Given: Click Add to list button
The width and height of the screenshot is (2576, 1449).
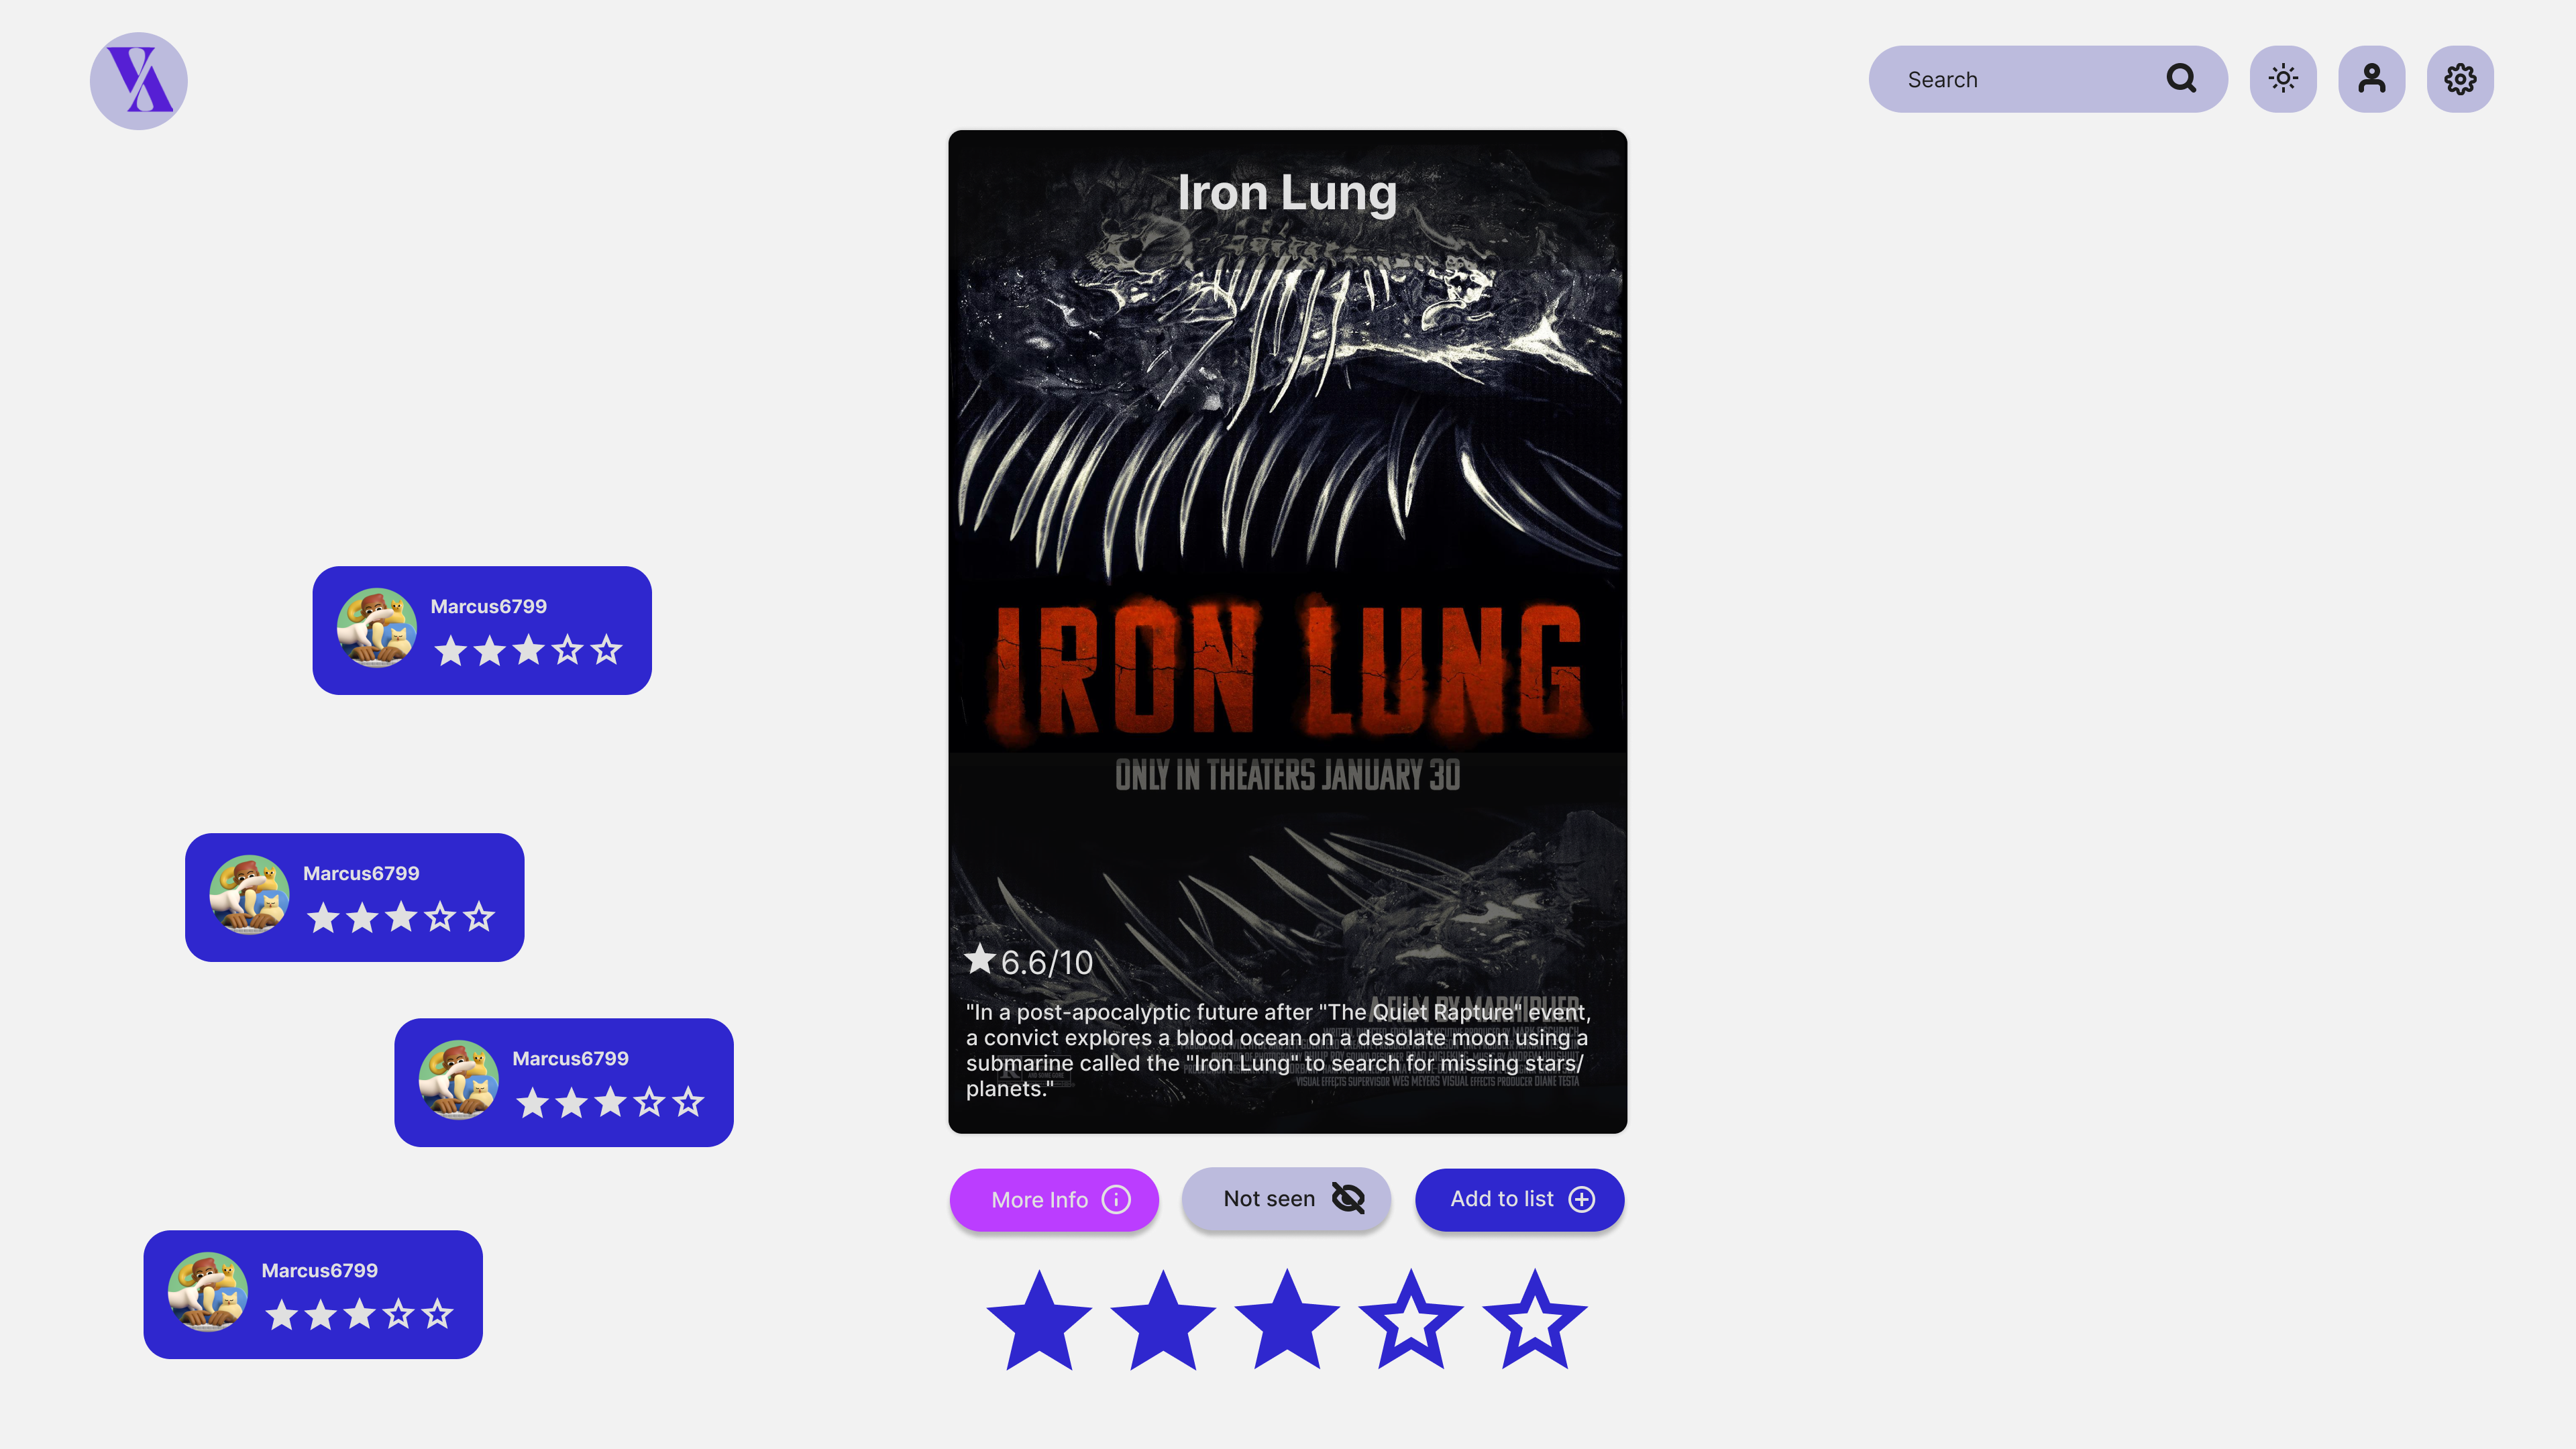Looking at the screenshot, I should point(1519,1199).
